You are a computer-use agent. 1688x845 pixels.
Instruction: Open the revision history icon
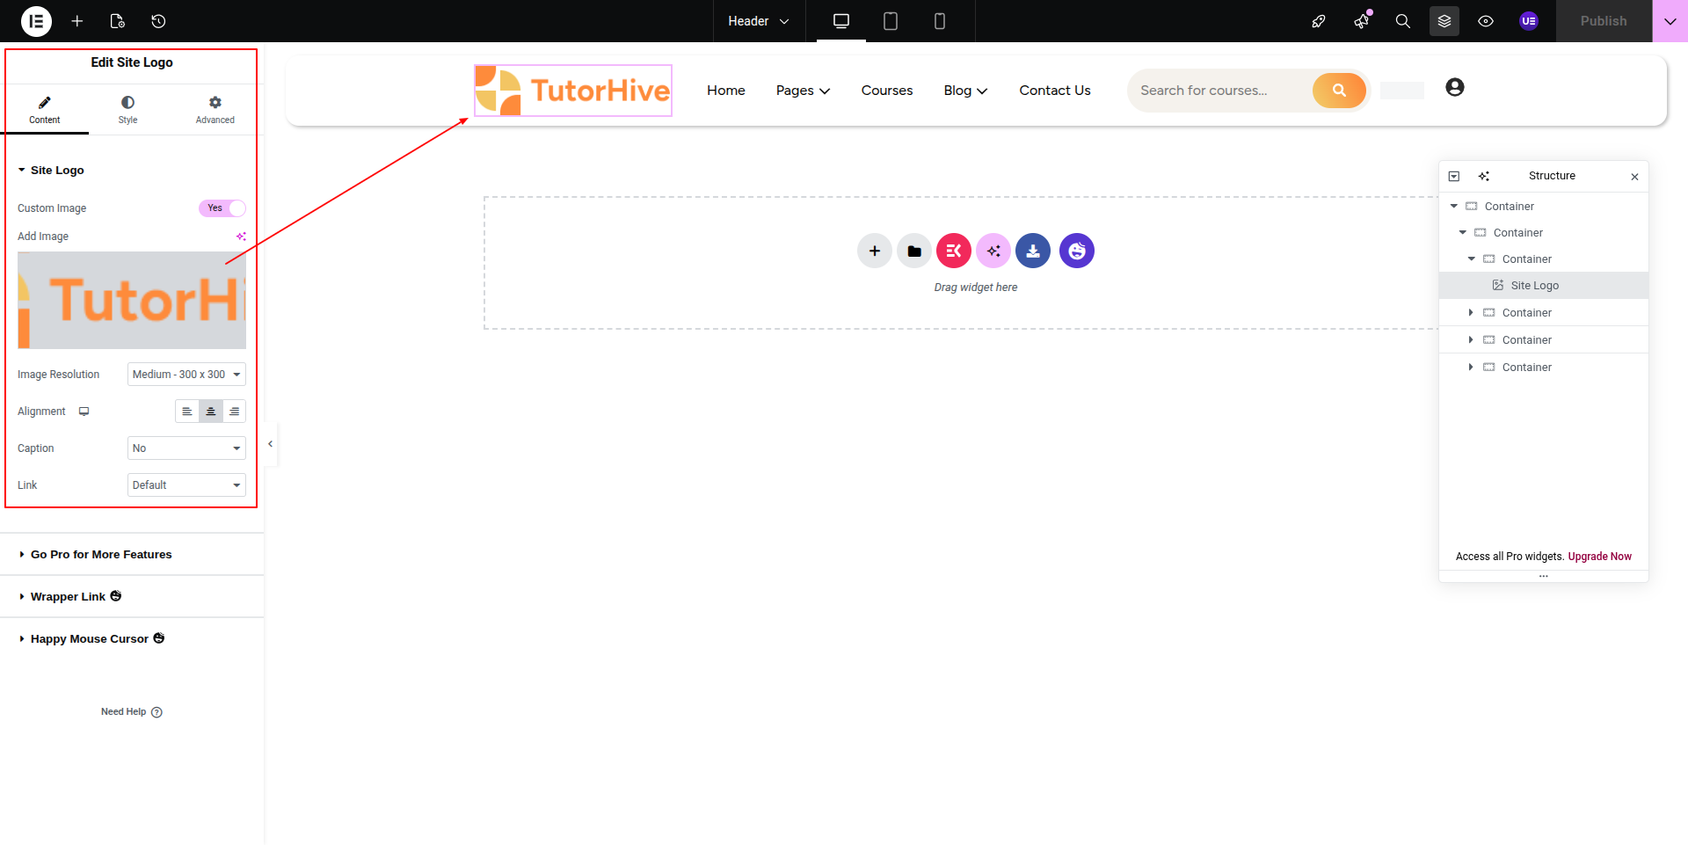[158, 21]
